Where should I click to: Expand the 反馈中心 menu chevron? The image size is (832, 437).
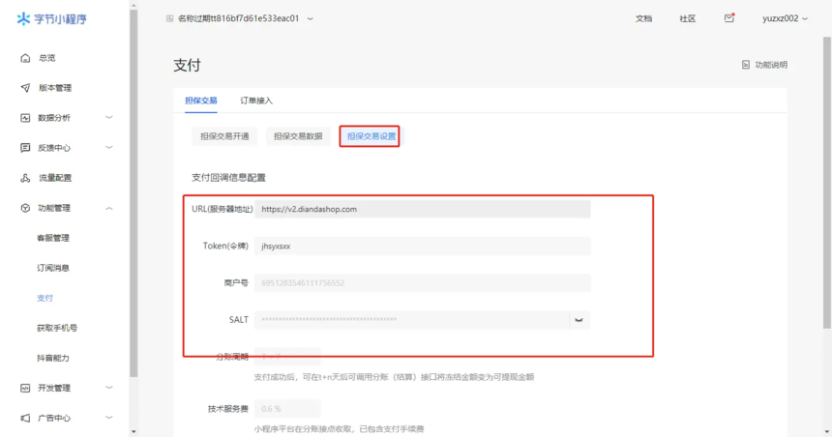108,147
